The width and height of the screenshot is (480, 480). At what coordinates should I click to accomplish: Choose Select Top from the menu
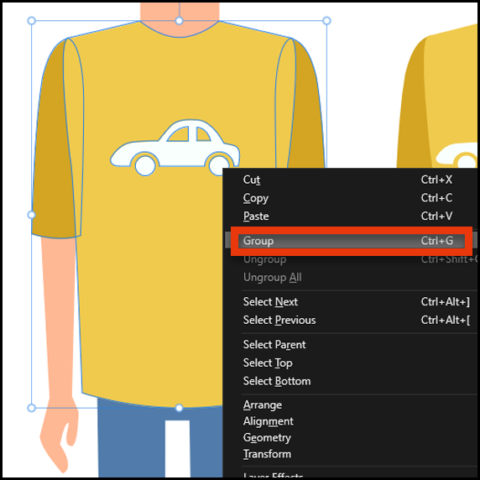(351, 363)
